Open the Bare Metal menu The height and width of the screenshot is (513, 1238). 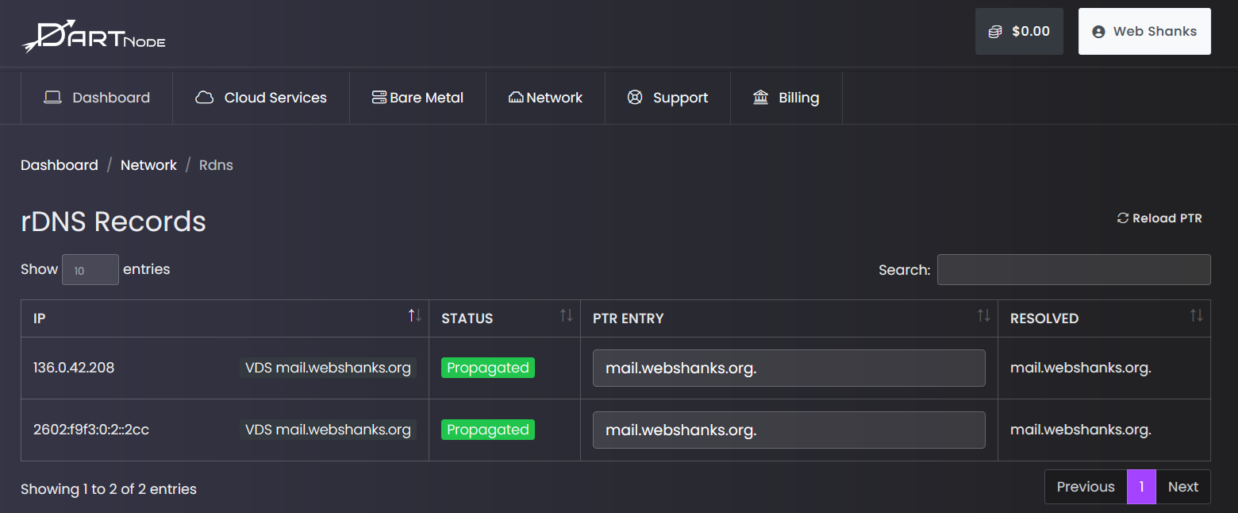tap(417, 98)
